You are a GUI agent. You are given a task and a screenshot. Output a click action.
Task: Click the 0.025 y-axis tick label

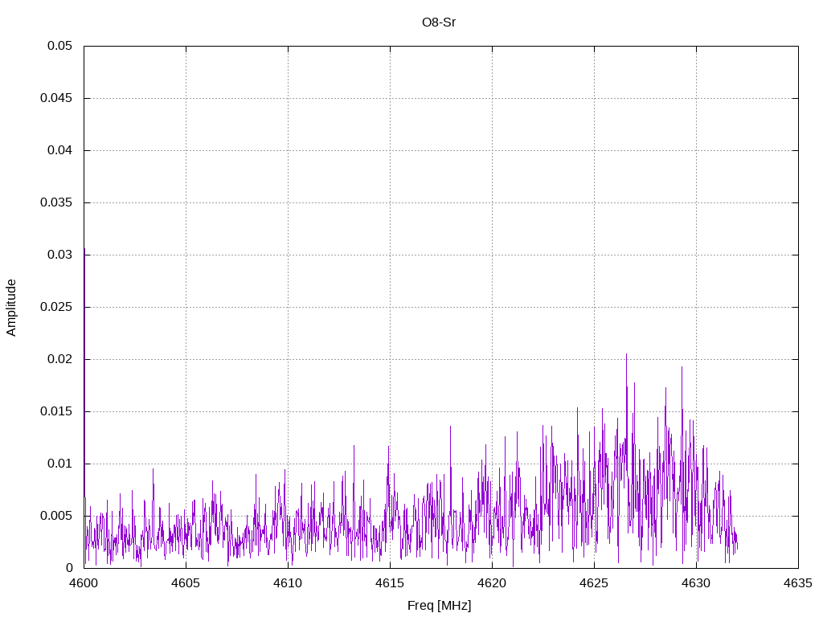click(x=56, y=307)
